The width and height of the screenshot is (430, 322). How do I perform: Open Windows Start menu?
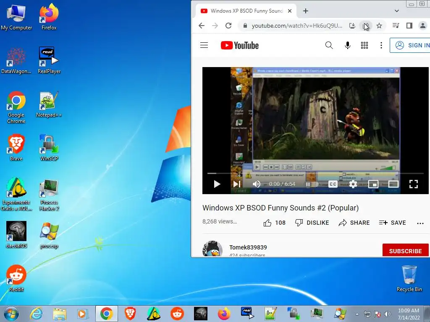11,314
